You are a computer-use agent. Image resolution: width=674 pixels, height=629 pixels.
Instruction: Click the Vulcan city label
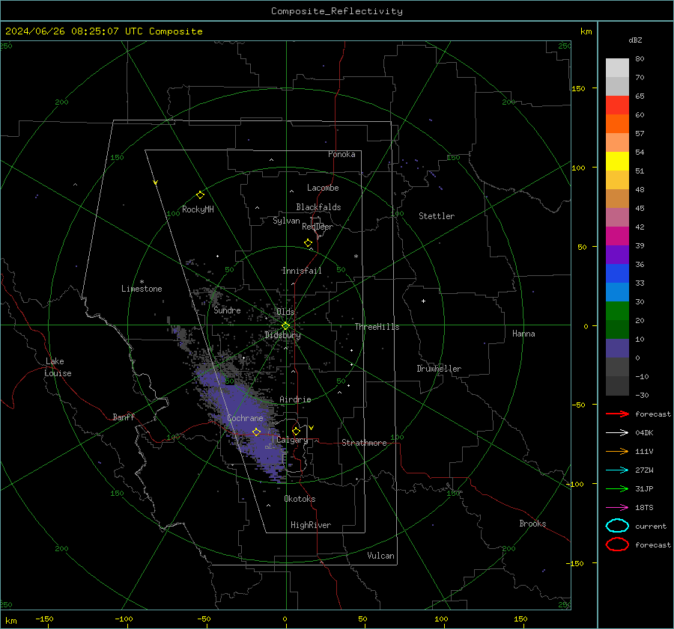380,556
